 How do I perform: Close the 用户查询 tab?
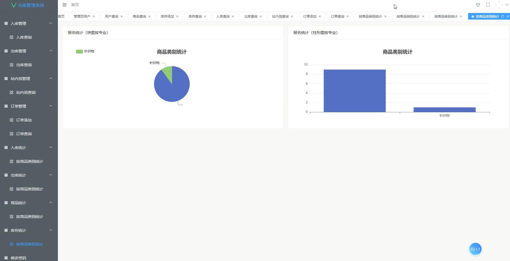(122, 16)
